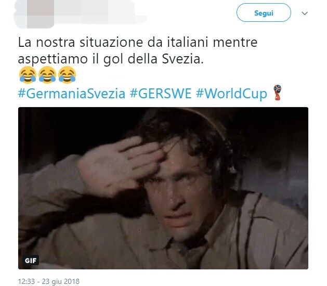The image size is (327, 286).
Task: Click the middle laughing-crying emoji
Action: (x=47, y=75)
